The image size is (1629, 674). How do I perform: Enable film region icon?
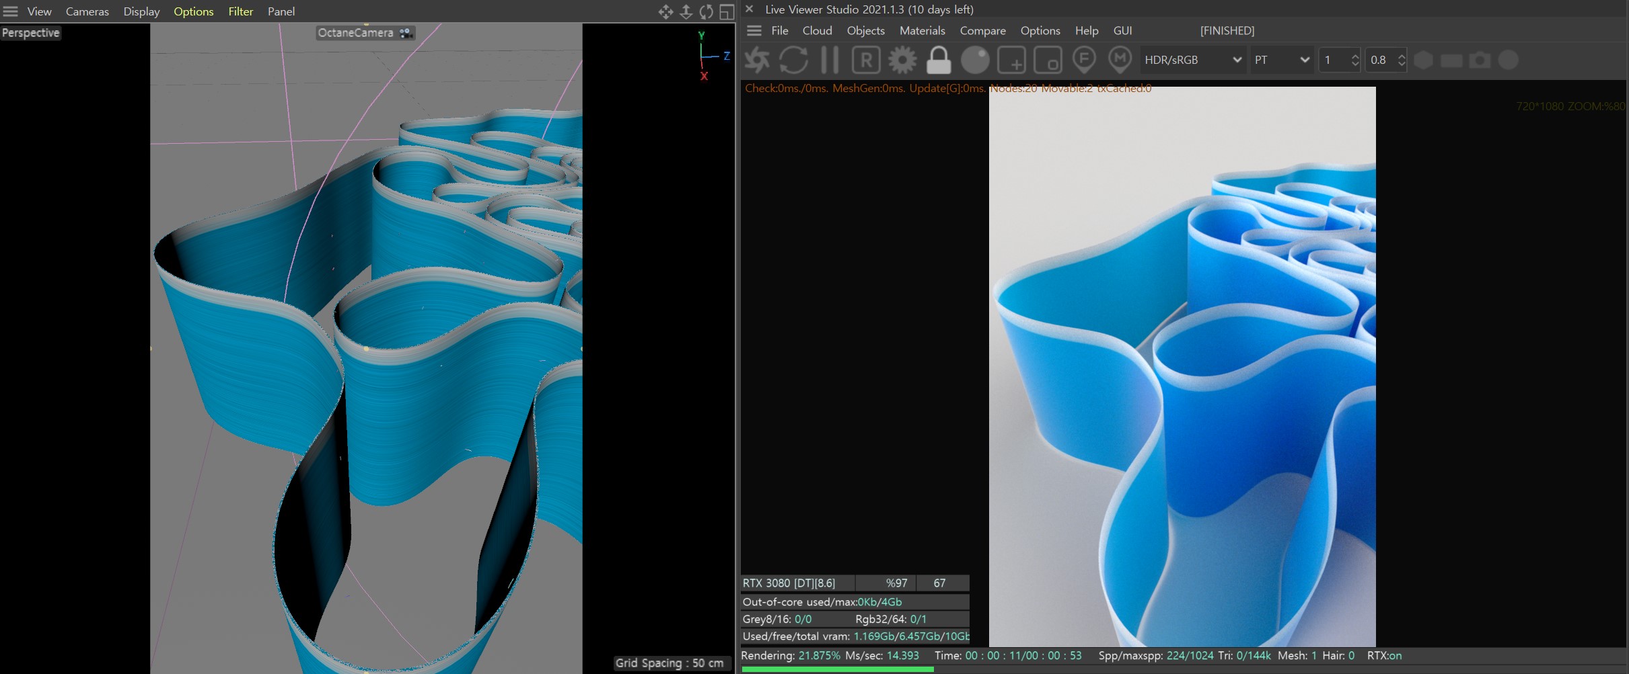click(1048, 60)
